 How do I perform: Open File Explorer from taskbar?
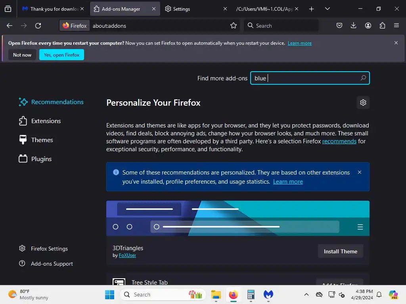216,294
